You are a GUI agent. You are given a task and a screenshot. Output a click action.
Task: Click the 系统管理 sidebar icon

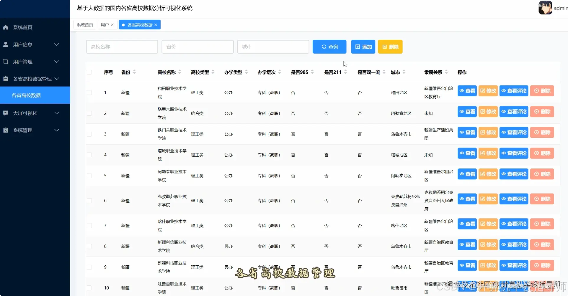(x=5, y=130)
